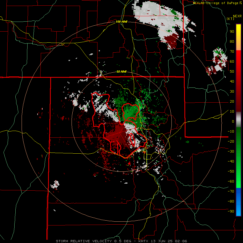Screen dimensions: 243x243
Task: Click the -90 scale label
Action: [x=231, y=211]
